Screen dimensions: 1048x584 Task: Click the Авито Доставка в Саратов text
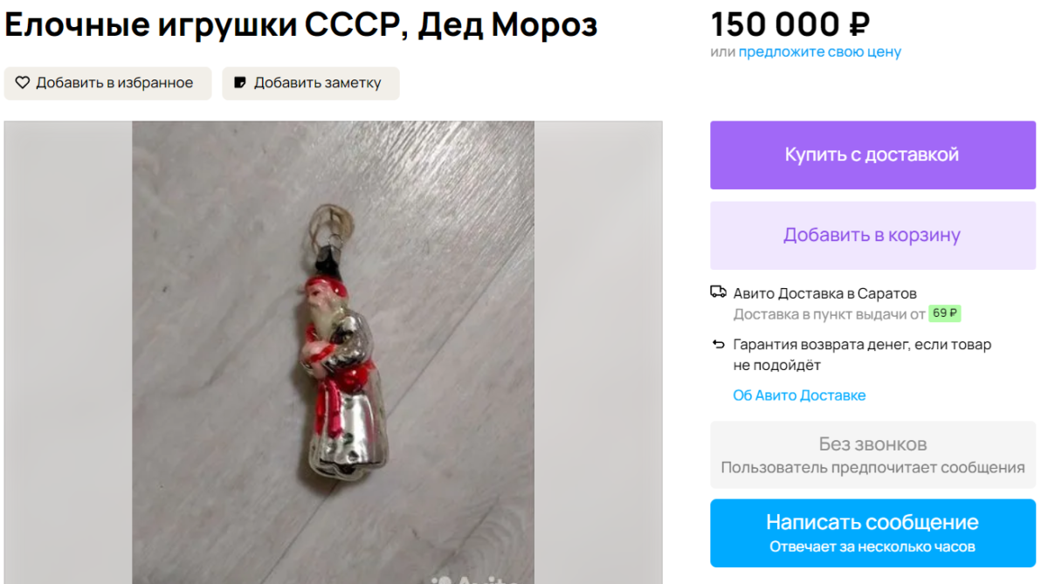pos(825,293)
